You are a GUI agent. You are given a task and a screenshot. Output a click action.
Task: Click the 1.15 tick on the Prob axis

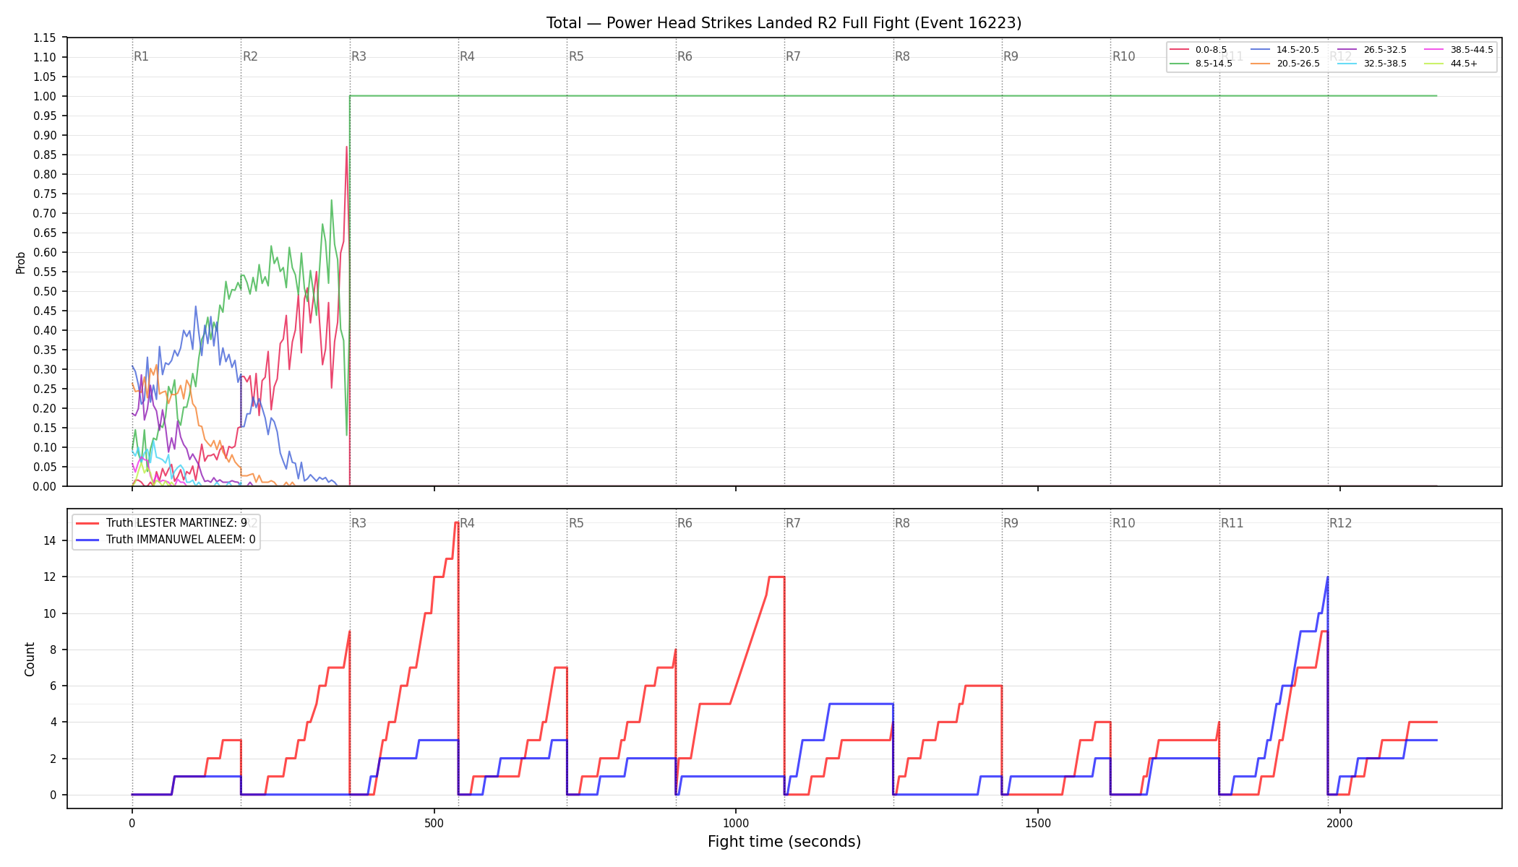pyautogui.click(x=45, y=38)
